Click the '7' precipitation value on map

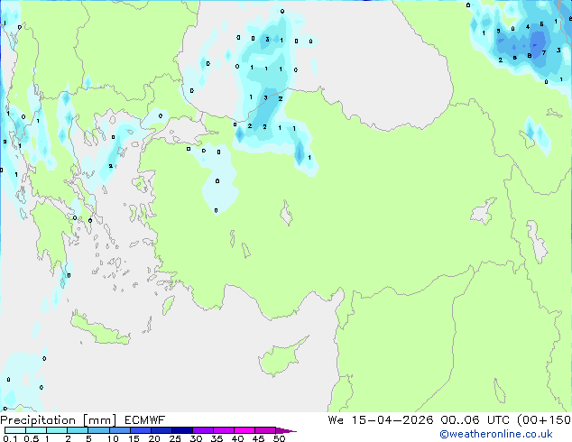[544, 53]
